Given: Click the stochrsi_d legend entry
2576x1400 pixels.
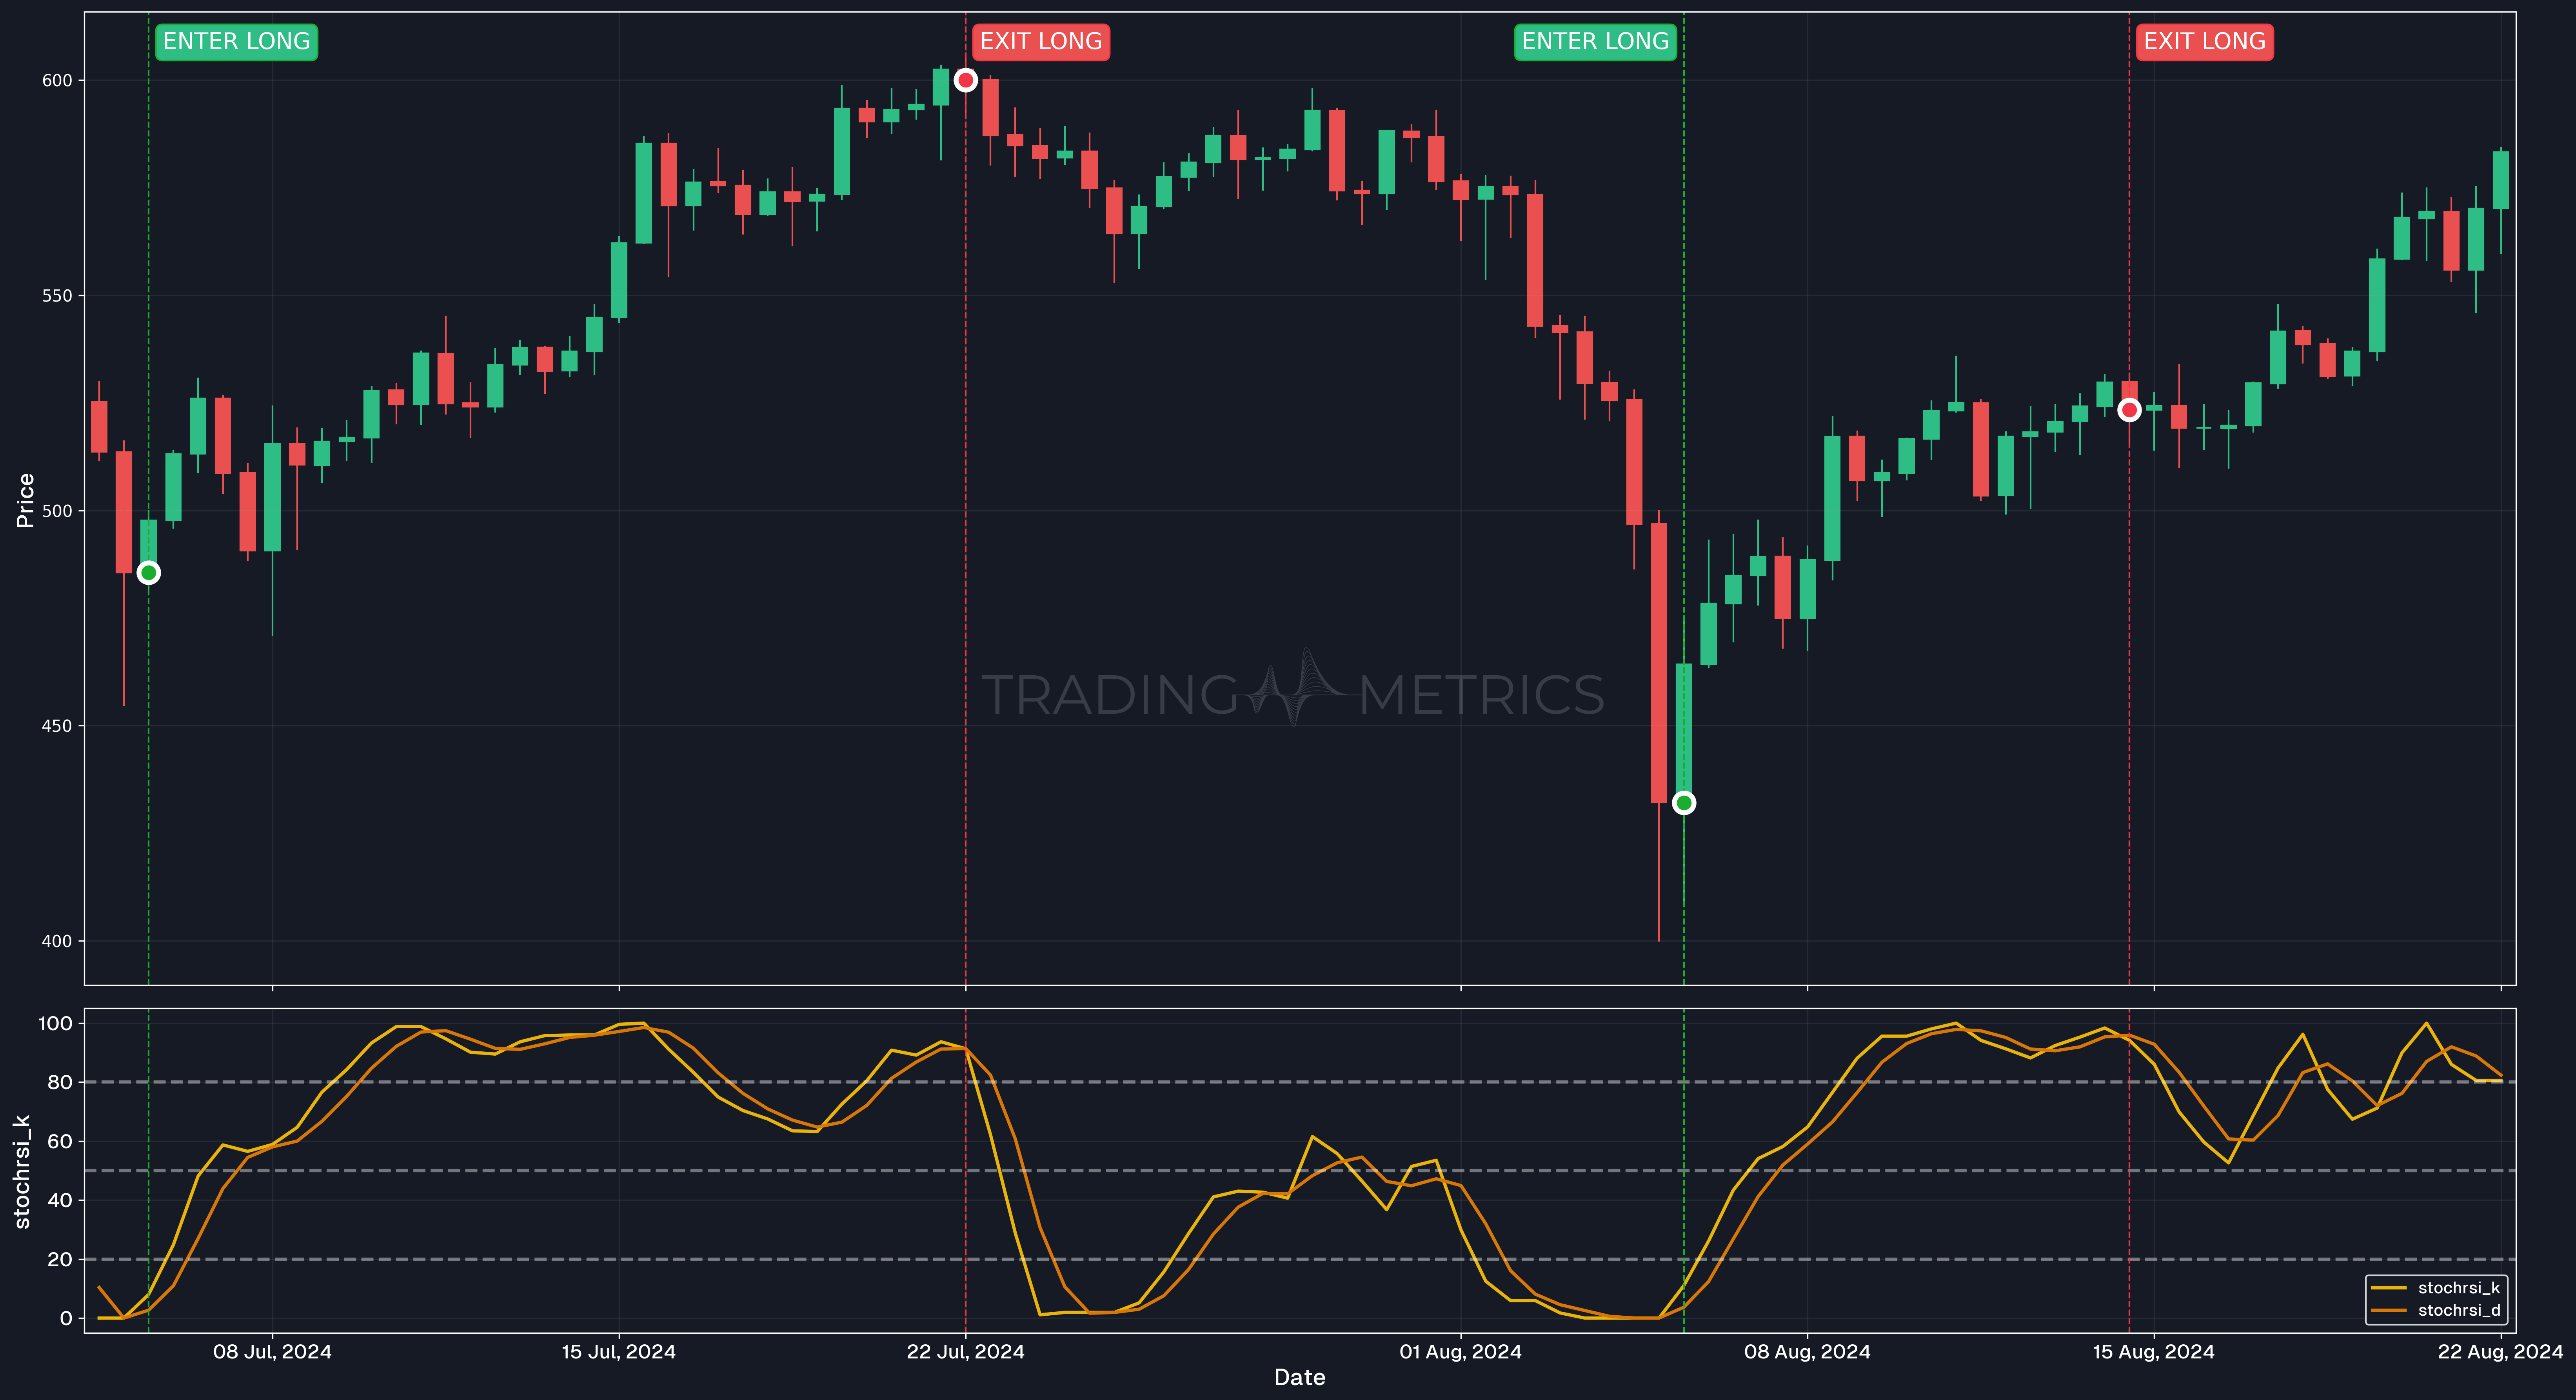Looking at the screenshot, I should [2436, 1310].
